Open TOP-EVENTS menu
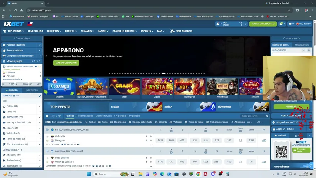This screenshot has width=316, height=178. pyautogui.click(x=14, y=31)
